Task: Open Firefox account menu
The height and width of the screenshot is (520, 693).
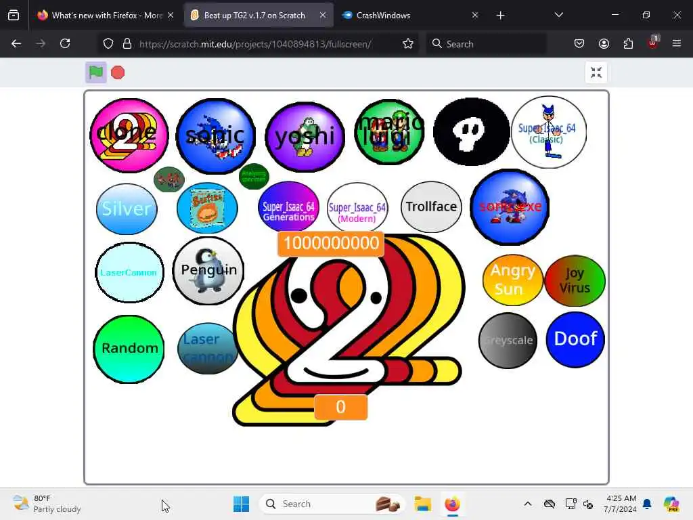Action: coord(604,43)
